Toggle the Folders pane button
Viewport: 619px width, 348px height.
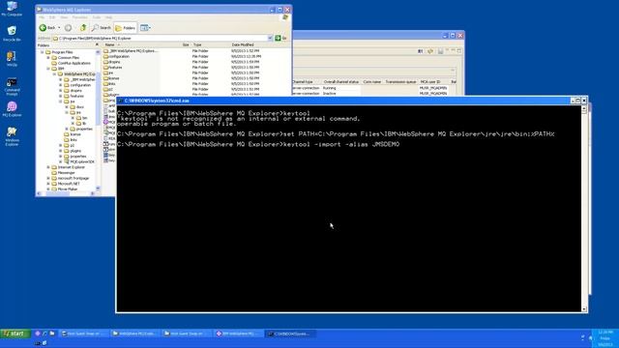[x=126, y=28]
